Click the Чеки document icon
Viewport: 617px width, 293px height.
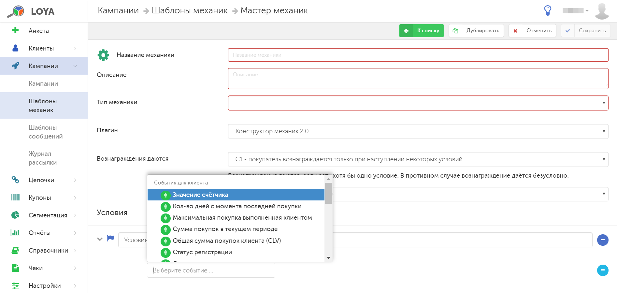(x=15, y=268)
